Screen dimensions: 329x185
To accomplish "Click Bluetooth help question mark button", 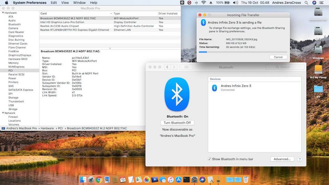I will (x=300, y=159).
